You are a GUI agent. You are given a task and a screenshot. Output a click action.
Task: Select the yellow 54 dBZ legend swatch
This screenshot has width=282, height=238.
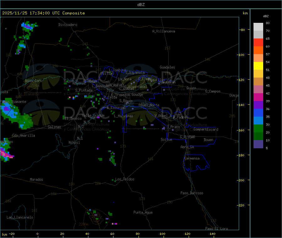click(258, 66)
